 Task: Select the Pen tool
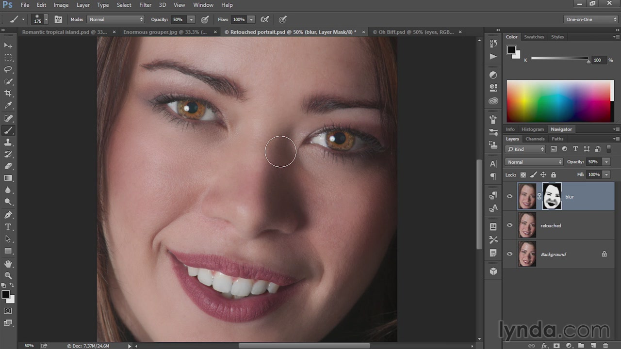tap(8, 215)
